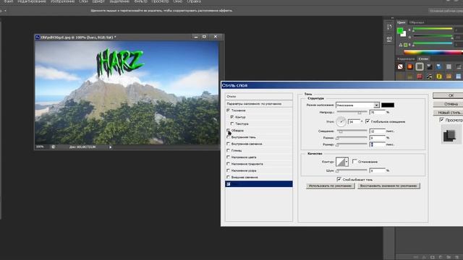
Task: Click the Размах value field
Action: pos(378,138)
